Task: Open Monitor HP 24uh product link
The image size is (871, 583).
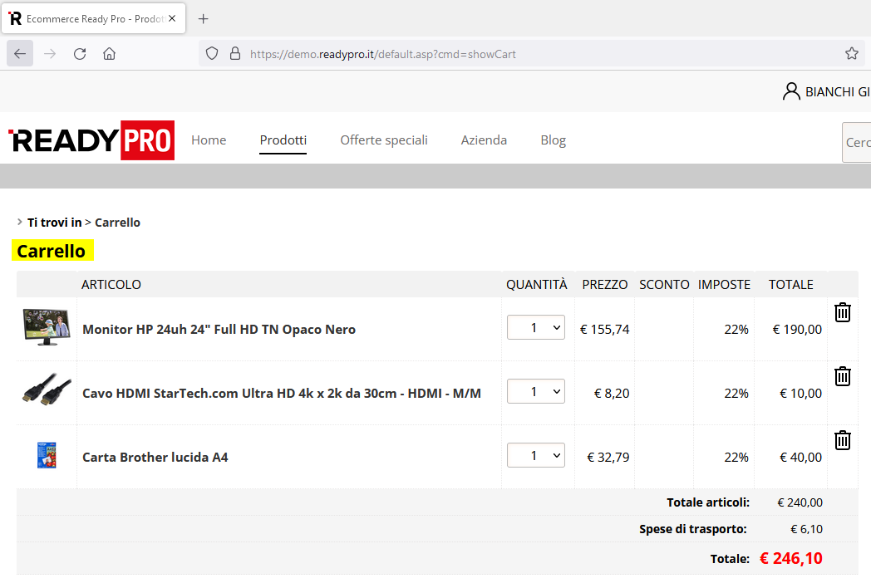Action: click(219, 329)
